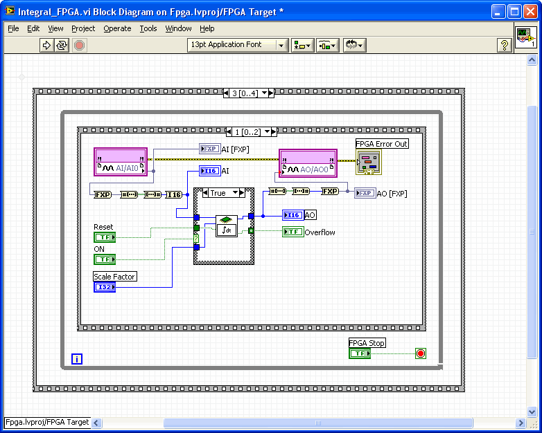Click the I16 conversion node before case structure
542x433 pixels.
tap(173, 194)
